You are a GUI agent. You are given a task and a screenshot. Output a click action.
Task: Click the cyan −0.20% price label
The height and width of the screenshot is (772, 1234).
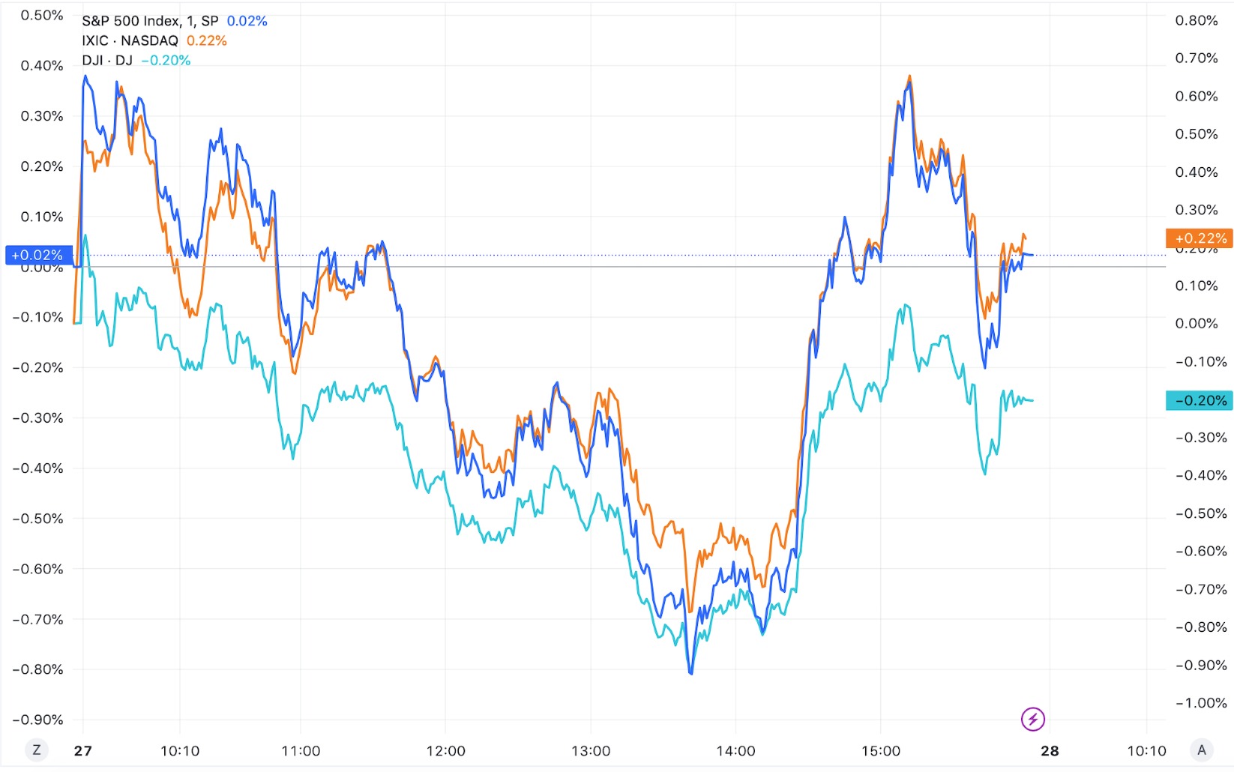(x=1200, y=400)
